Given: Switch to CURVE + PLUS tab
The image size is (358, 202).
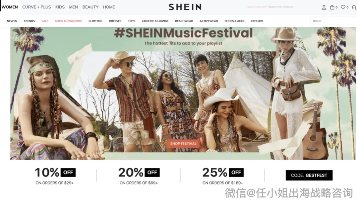Looking at the screenshot, I should coord(36,7).
